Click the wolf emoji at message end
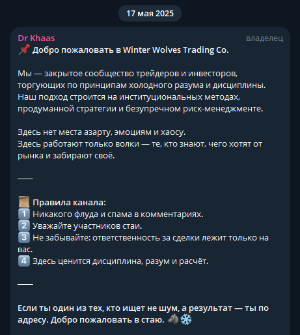 [x=173, y=319]
